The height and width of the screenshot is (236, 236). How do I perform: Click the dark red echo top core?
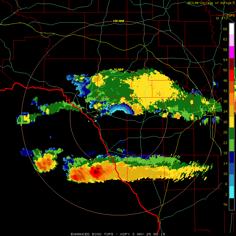pyautogui.click(x=96, y=171)
